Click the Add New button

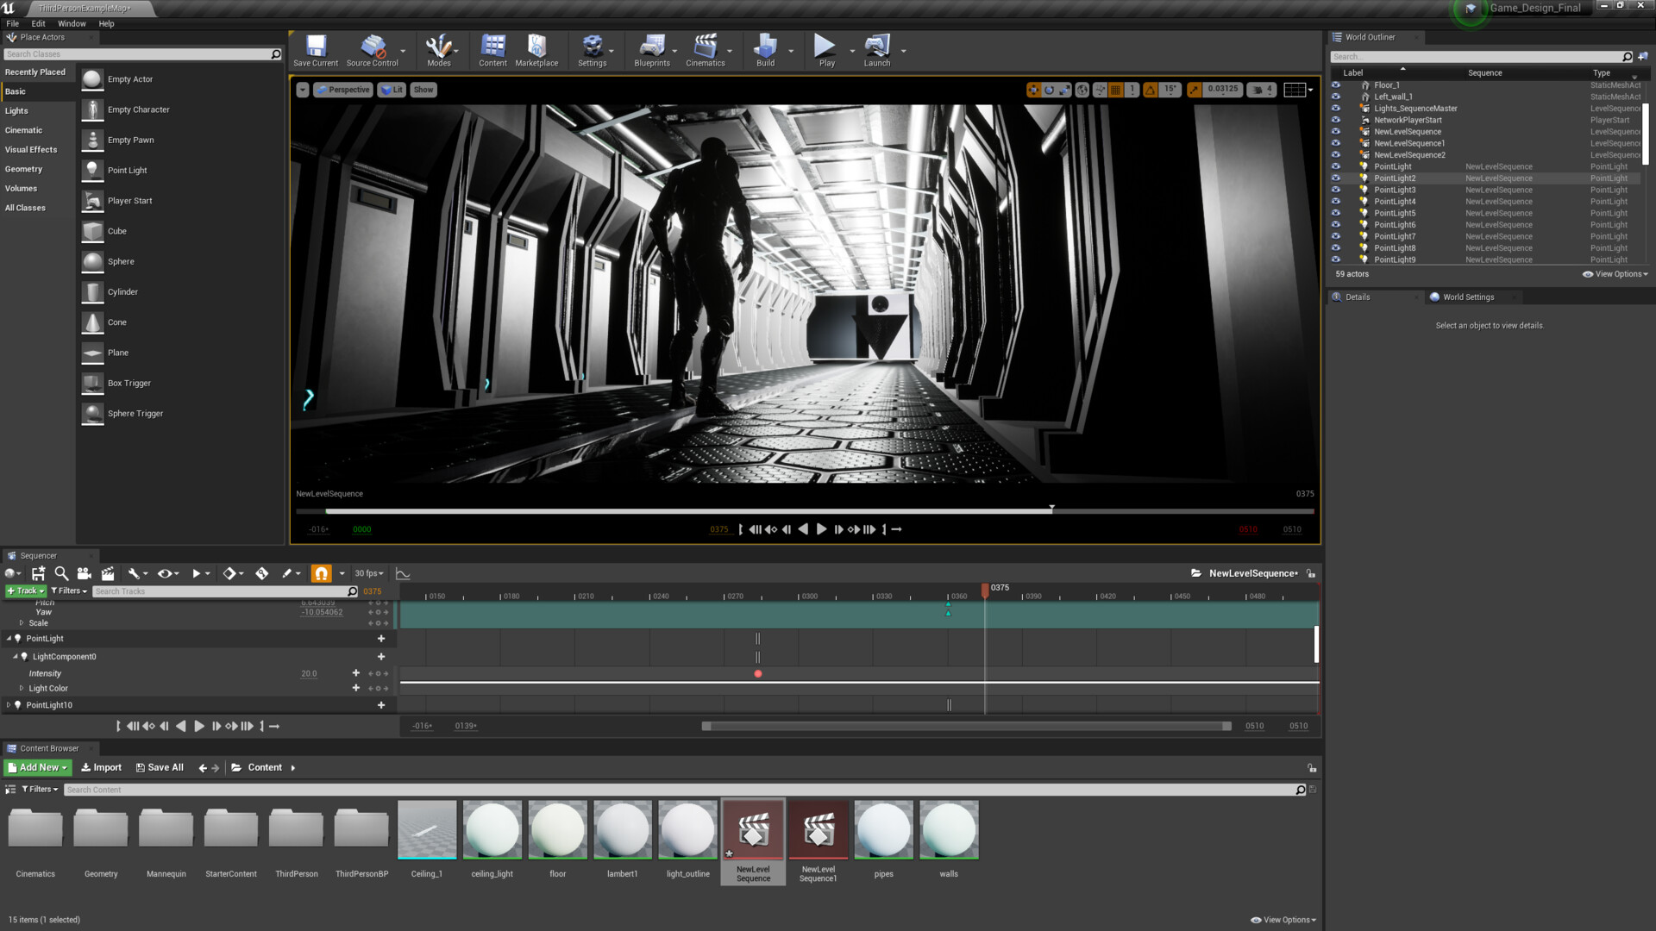(38, 767)
